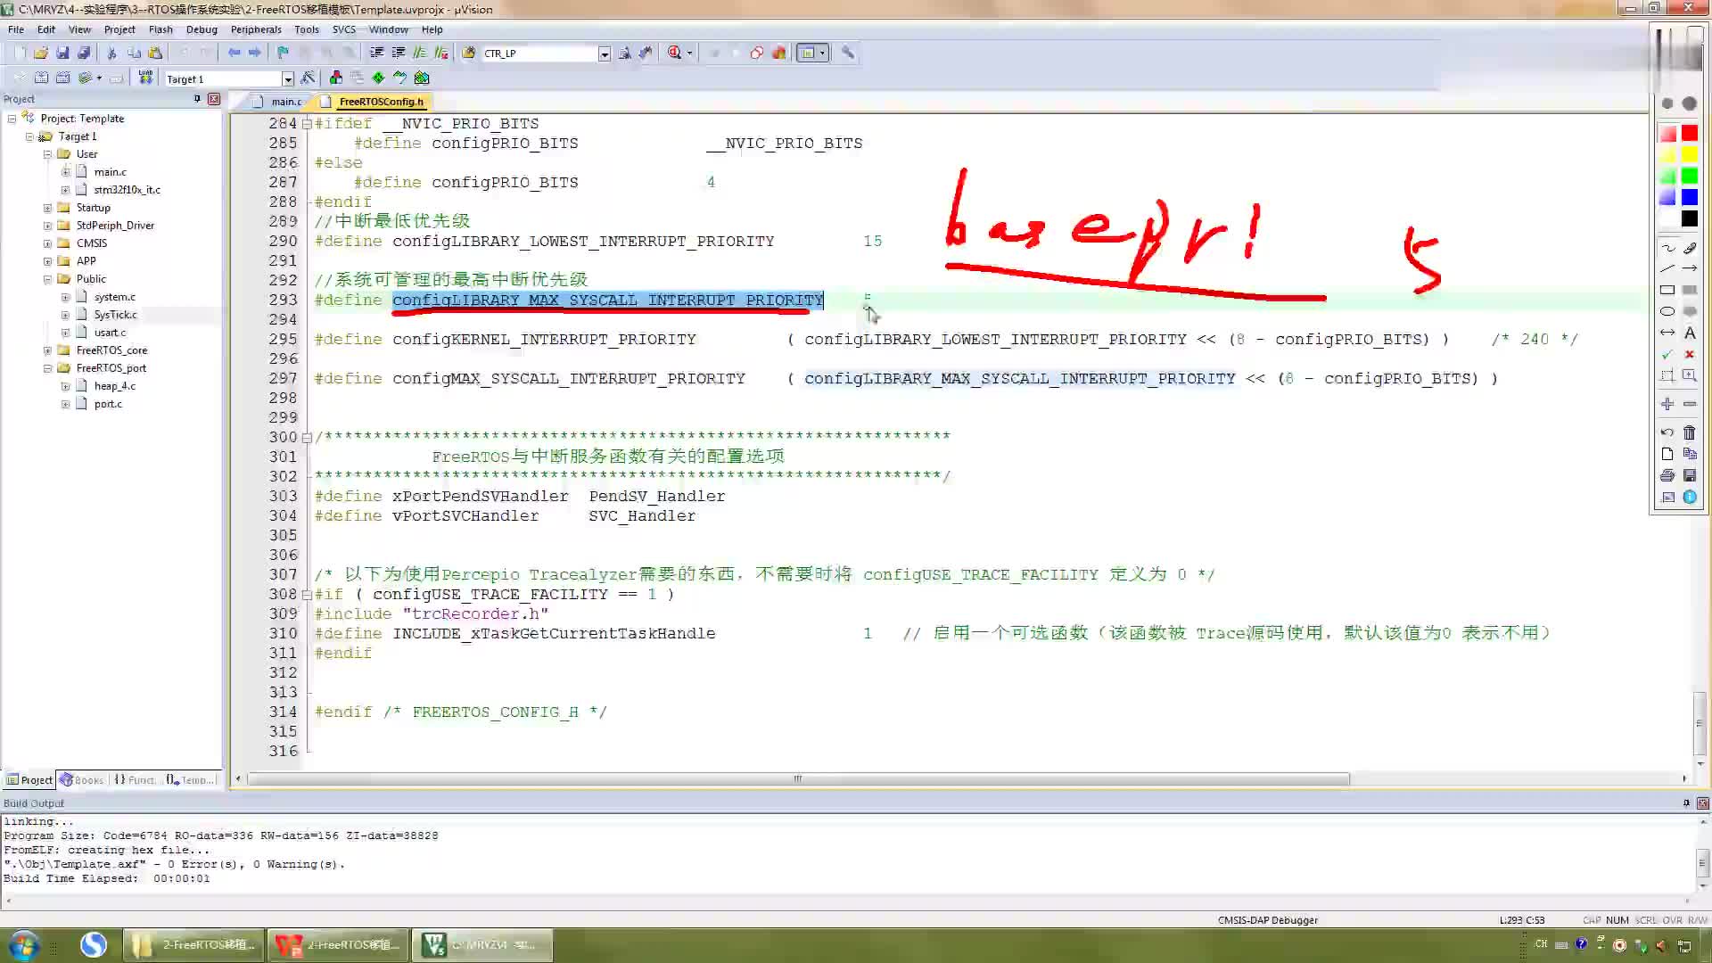
Task: Choose the solid blue color swatch
Action: [x=1690, y=198]
